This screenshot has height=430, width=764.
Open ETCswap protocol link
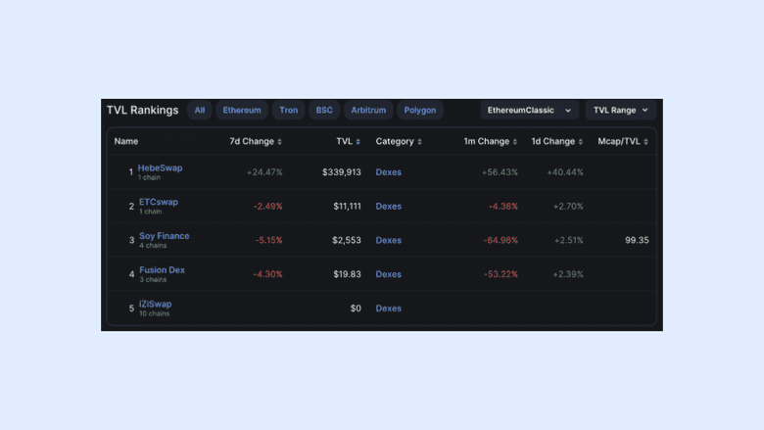point(159,202)
